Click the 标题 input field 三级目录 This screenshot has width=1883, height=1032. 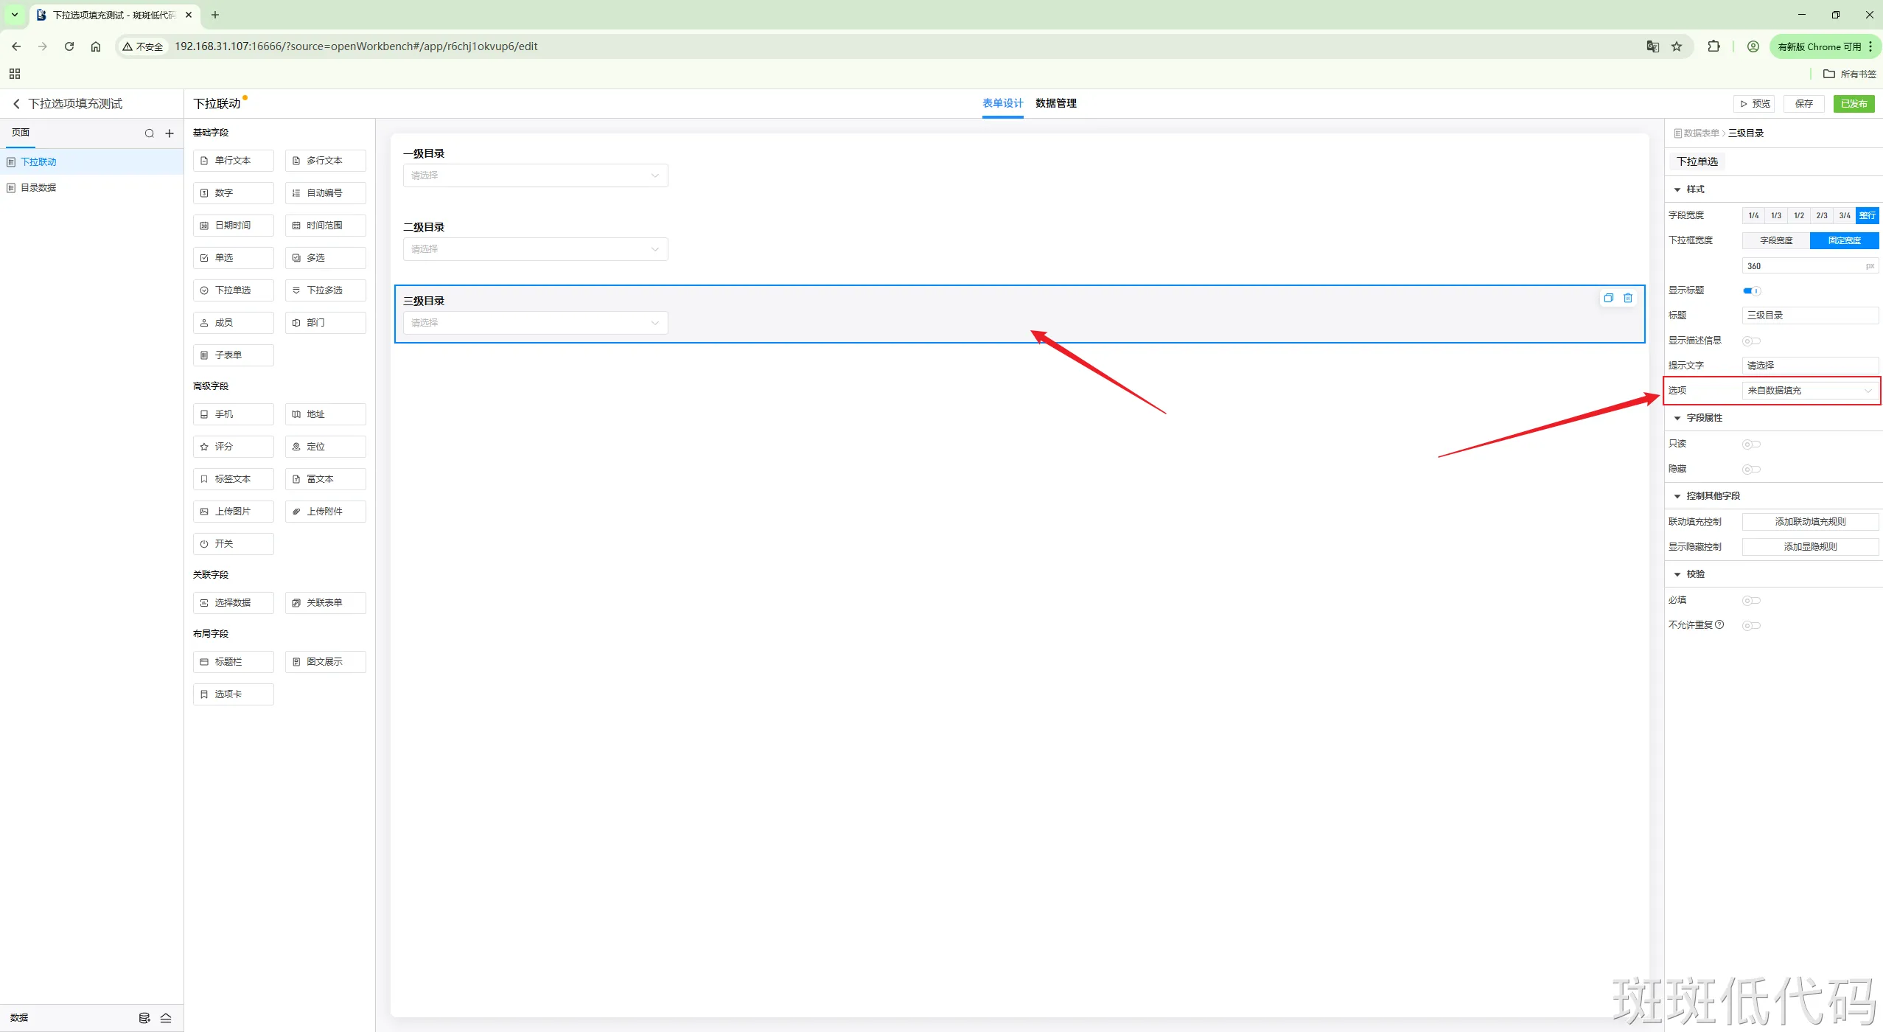pos(1809,315)
